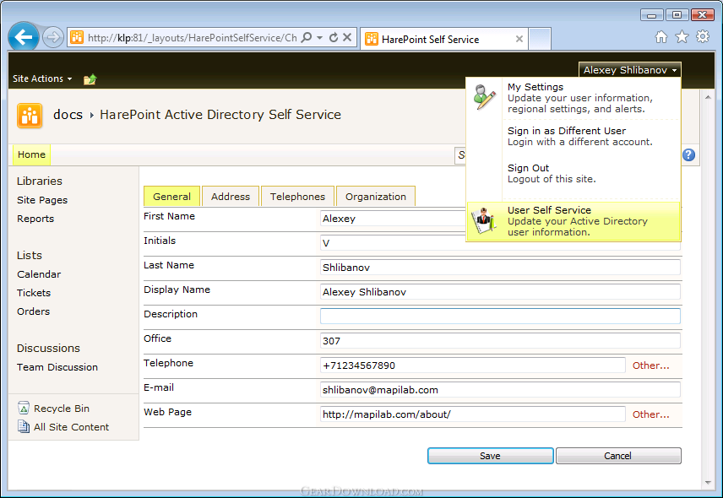Expand the address bar autocomplete dropdown arrow

pos(319,37)
